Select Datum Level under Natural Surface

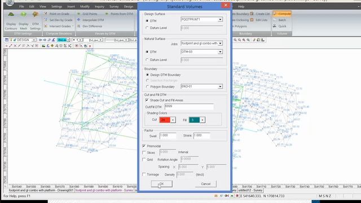(x=147, y=60)
